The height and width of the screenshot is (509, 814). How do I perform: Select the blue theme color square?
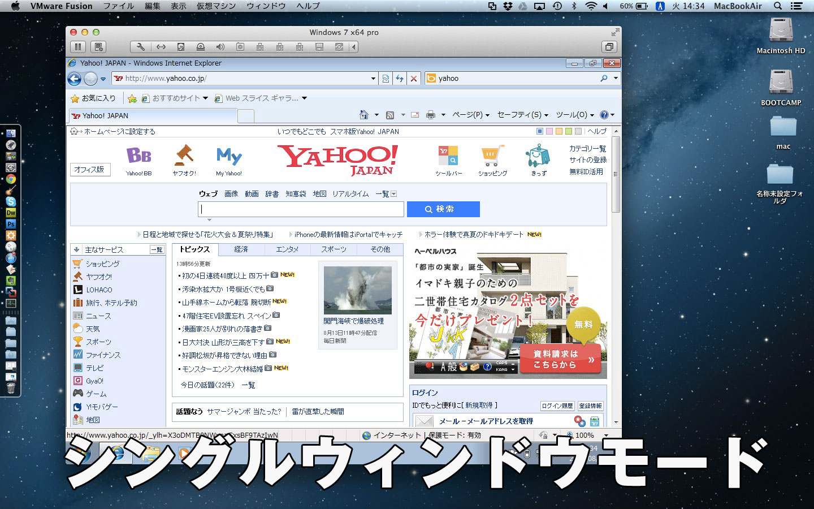coord(540,132)
